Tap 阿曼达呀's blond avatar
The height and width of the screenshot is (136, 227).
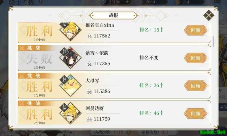coord(70,113)
